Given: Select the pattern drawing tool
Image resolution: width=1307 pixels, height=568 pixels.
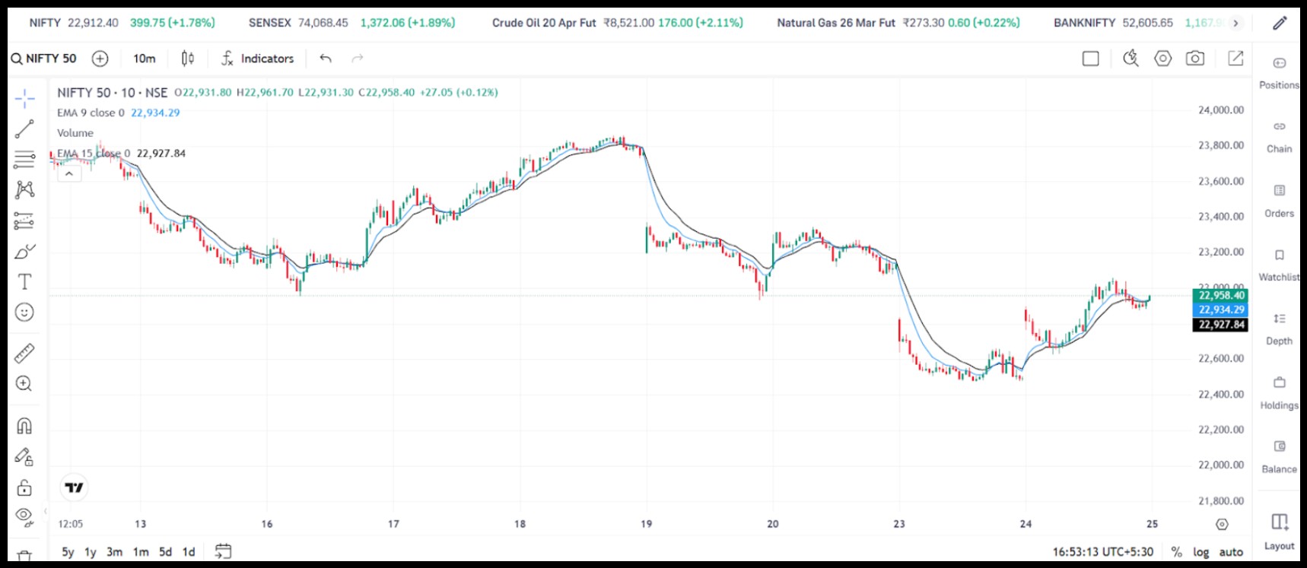Looking at the screenshot, I should pyautogui.click(x=24, y=190).
